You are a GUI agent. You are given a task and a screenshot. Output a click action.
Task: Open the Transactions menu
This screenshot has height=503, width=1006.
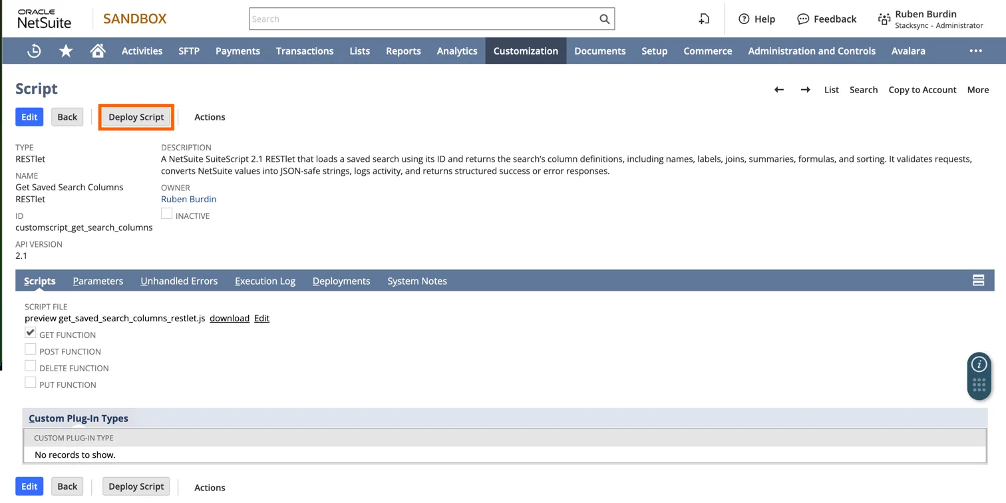click(305, 51)
